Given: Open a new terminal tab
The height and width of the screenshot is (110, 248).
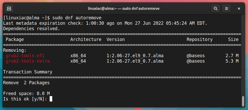Looking at the screenshot, I should pos(9,9).
